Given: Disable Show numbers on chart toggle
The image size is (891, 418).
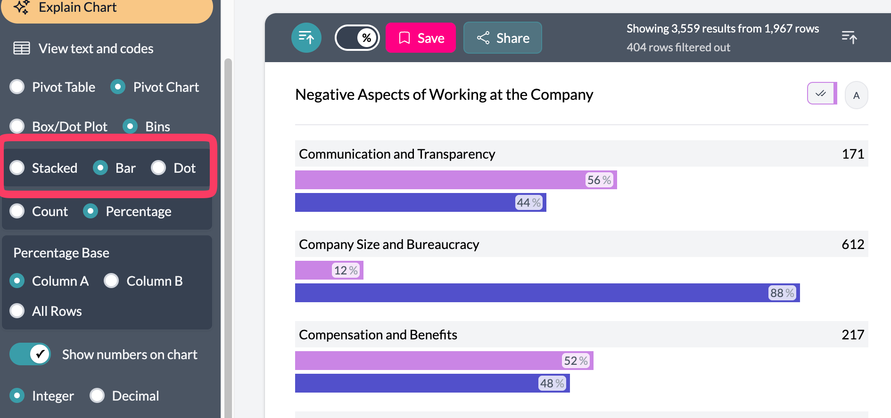Looking at the screenshot, I should pos(30,354).
